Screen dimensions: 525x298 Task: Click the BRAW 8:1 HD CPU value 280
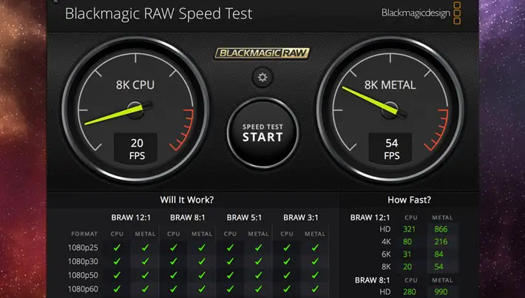point(410,291)
